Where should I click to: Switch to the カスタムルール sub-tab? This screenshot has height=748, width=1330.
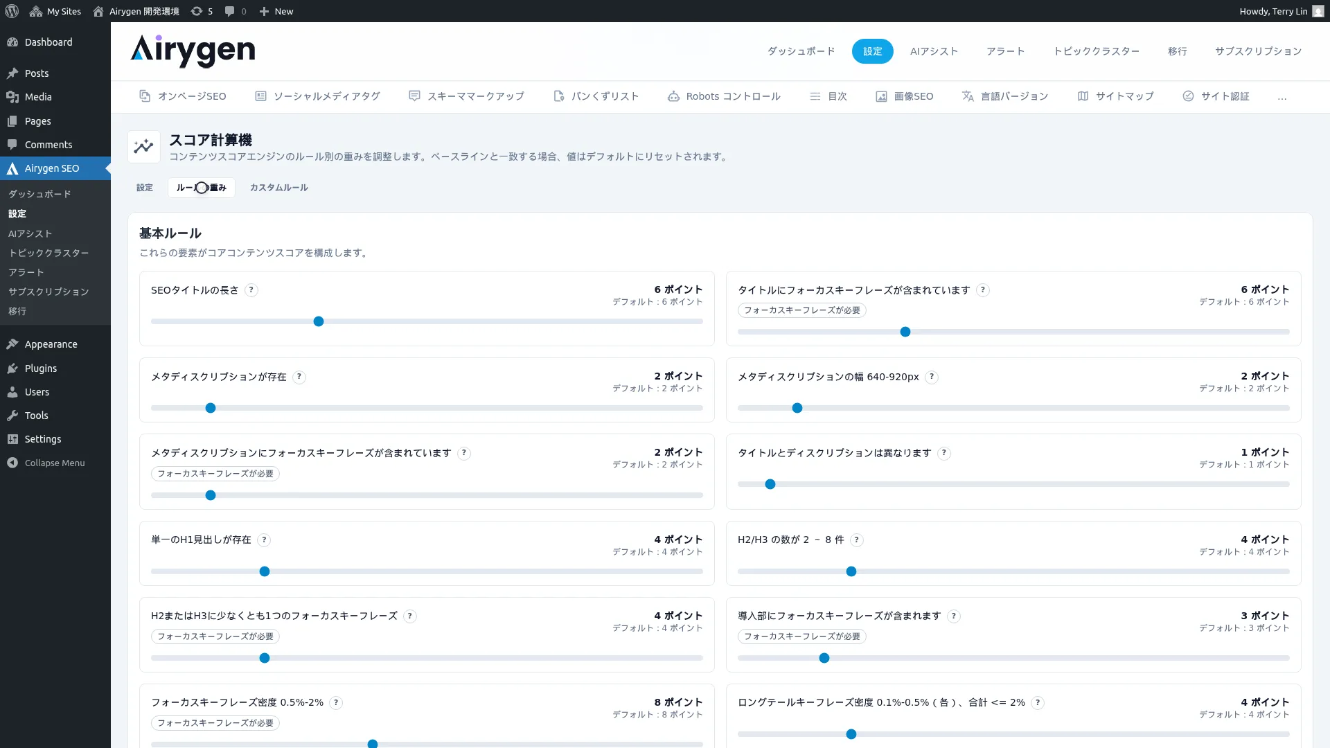click(279, 188)
